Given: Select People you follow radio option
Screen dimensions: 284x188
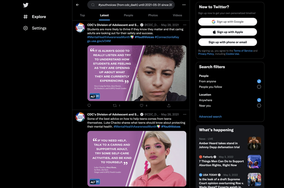Looking at the screenshot, I should [259, 87].
